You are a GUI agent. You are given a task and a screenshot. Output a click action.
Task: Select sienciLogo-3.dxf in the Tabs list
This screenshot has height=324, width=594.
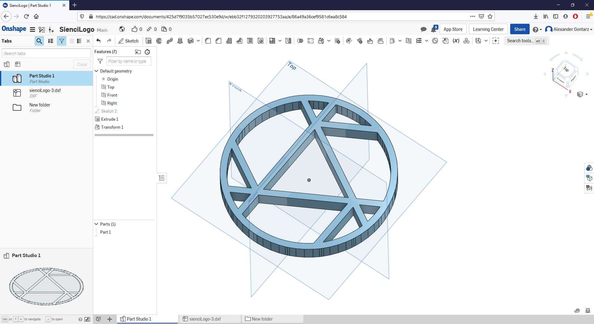(46, 93)
